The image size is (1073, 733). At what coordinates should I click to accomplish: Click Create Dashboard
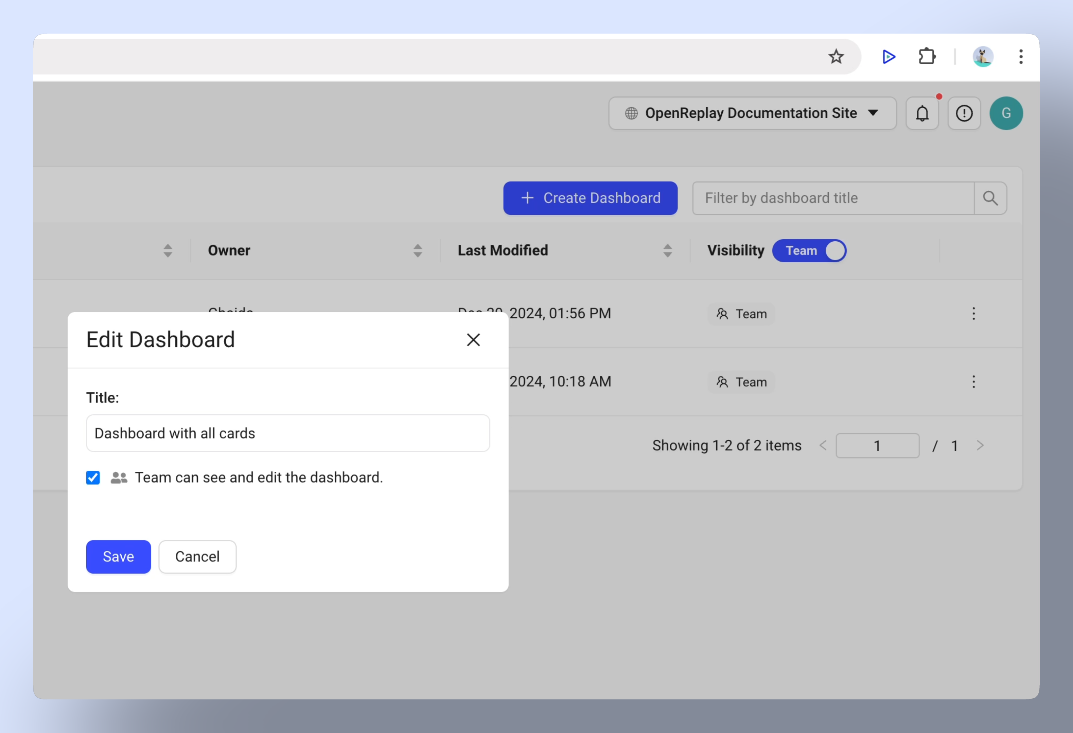pos(591,198)
